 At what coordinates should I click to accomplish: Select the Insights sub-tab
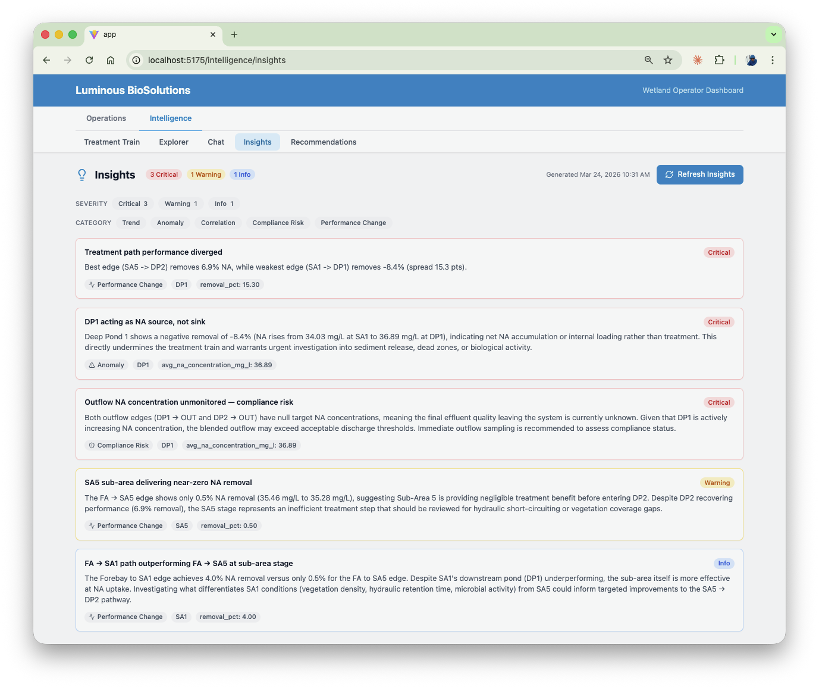(258, 142)
